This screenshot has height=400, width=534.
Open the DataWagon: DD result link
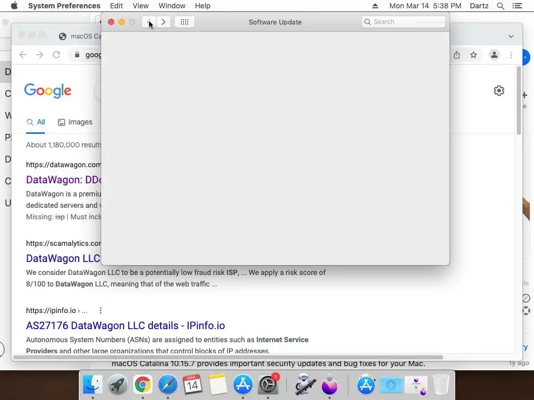[x=64, y=180]
